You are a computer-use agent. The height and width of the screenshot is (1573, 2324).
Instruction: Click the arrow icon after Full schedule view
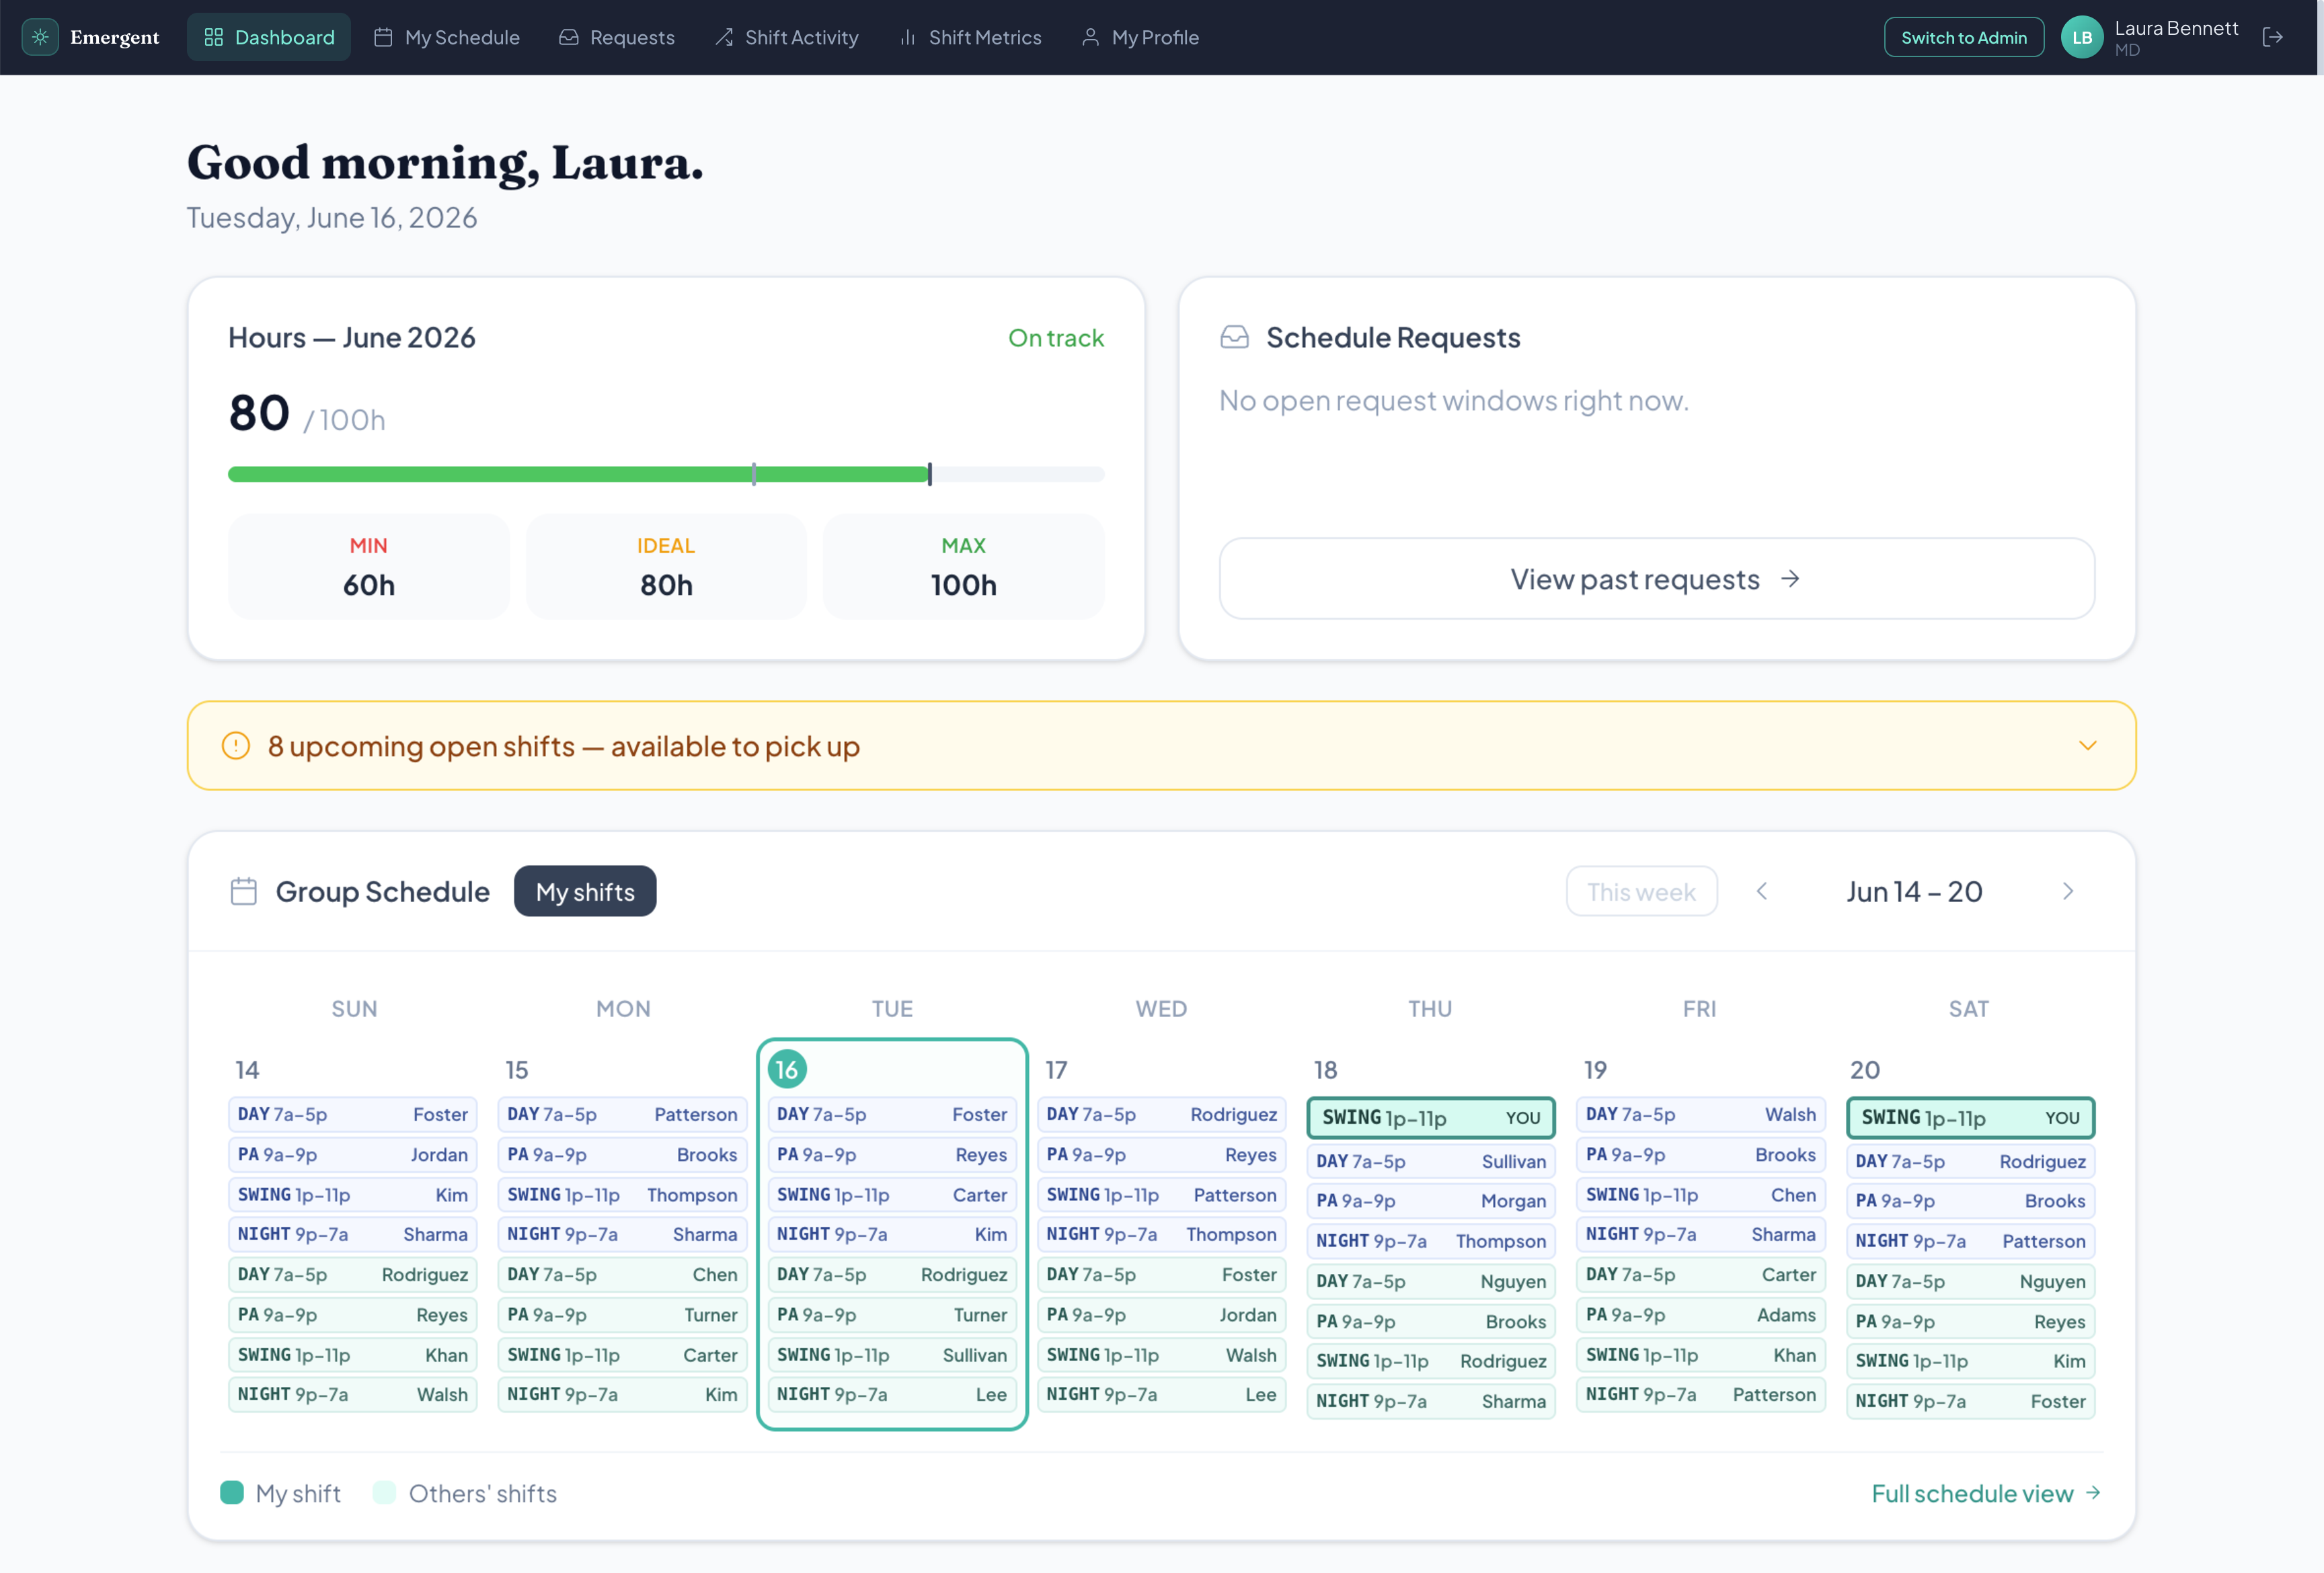coord(2093,1492)
